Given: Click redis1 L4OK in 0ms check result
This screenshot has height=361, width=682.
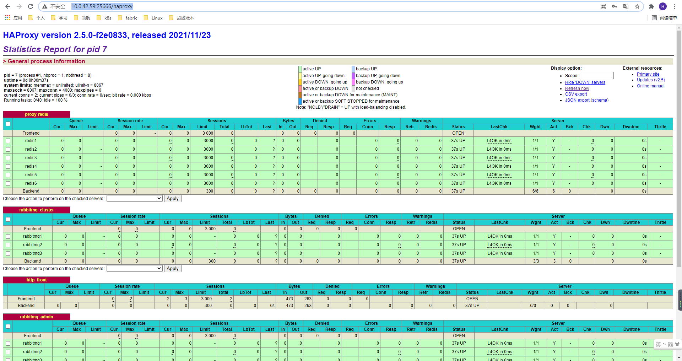Looking at the screenshot, I should pos(499,141).
